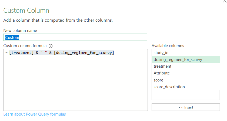Click [dosing_regimen_for_scurvy] token in the formula
The width and height of the screenshot is (227, 121).
click(x=84, y=53)
